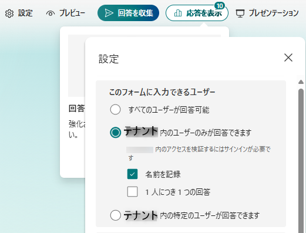This screenshot has height=233, width=306.
Task: Select テナント内のユーザーのみが回答できます radio option
Action: click(x=115, y=133)
